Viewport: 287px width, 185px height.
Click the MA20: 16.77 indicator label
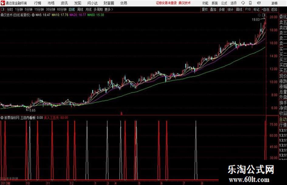(x=78, y=15)
